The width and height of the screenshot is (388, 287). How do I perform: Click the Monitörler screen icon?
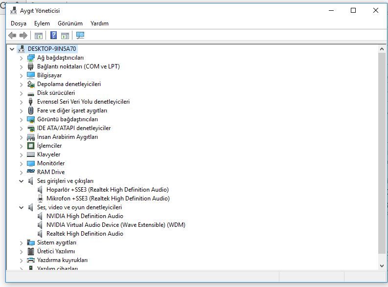point(31,163)
